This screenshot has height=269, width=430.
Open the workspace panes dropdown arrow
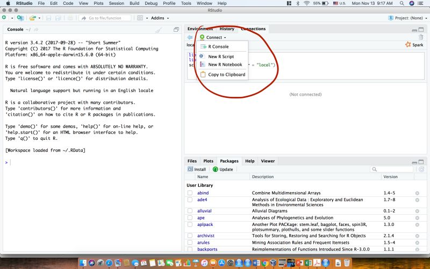pyautogui.click(x=147, y=18)
